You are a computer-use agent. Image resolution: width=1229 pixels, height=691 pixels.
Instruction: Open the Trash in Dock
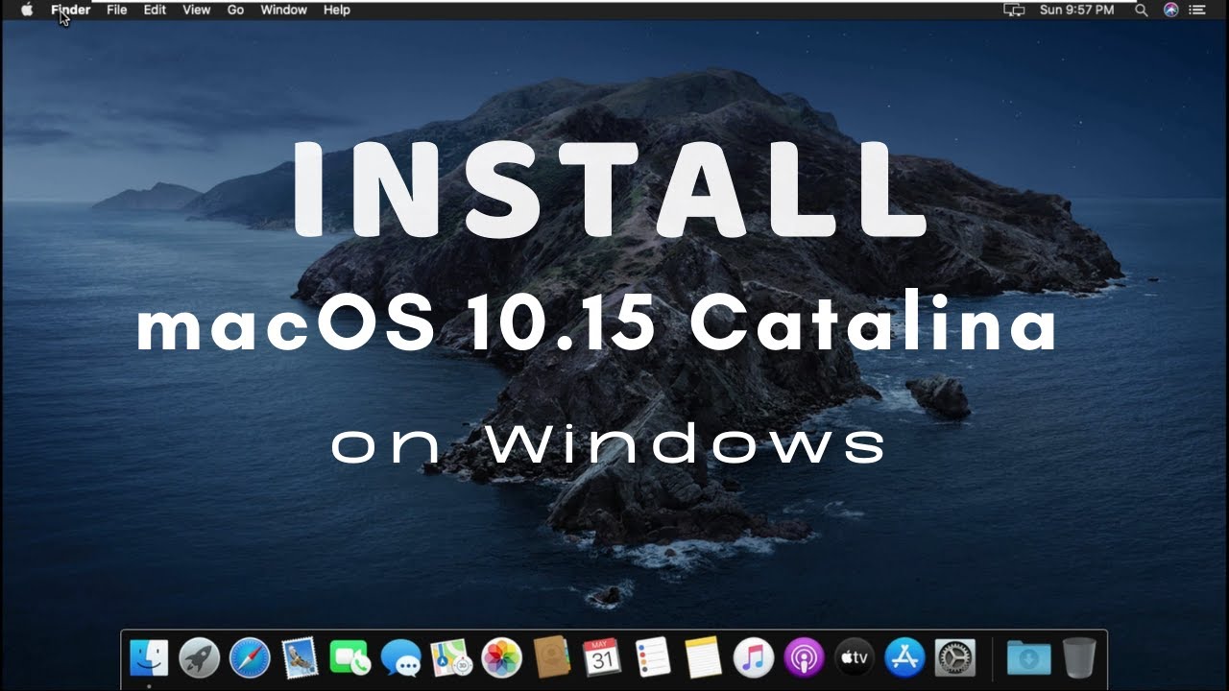point(1079,658)
